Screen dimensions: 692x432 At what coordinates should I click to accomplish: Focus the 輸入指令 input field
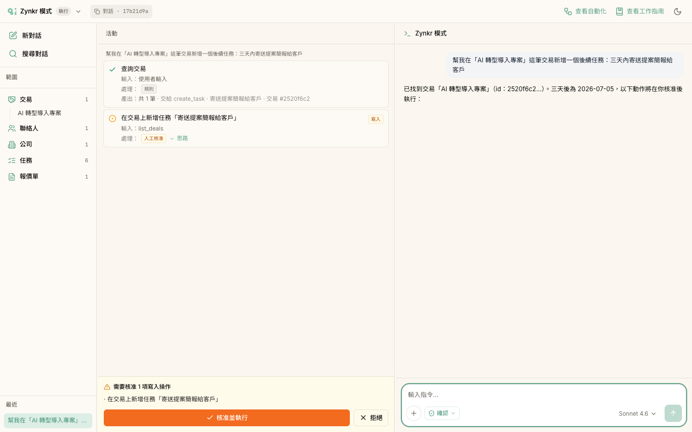544,395
